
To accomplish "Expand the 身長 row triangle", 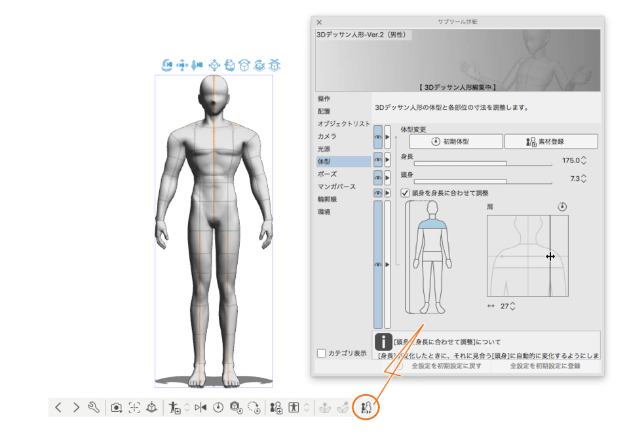I will coord(387,160).
